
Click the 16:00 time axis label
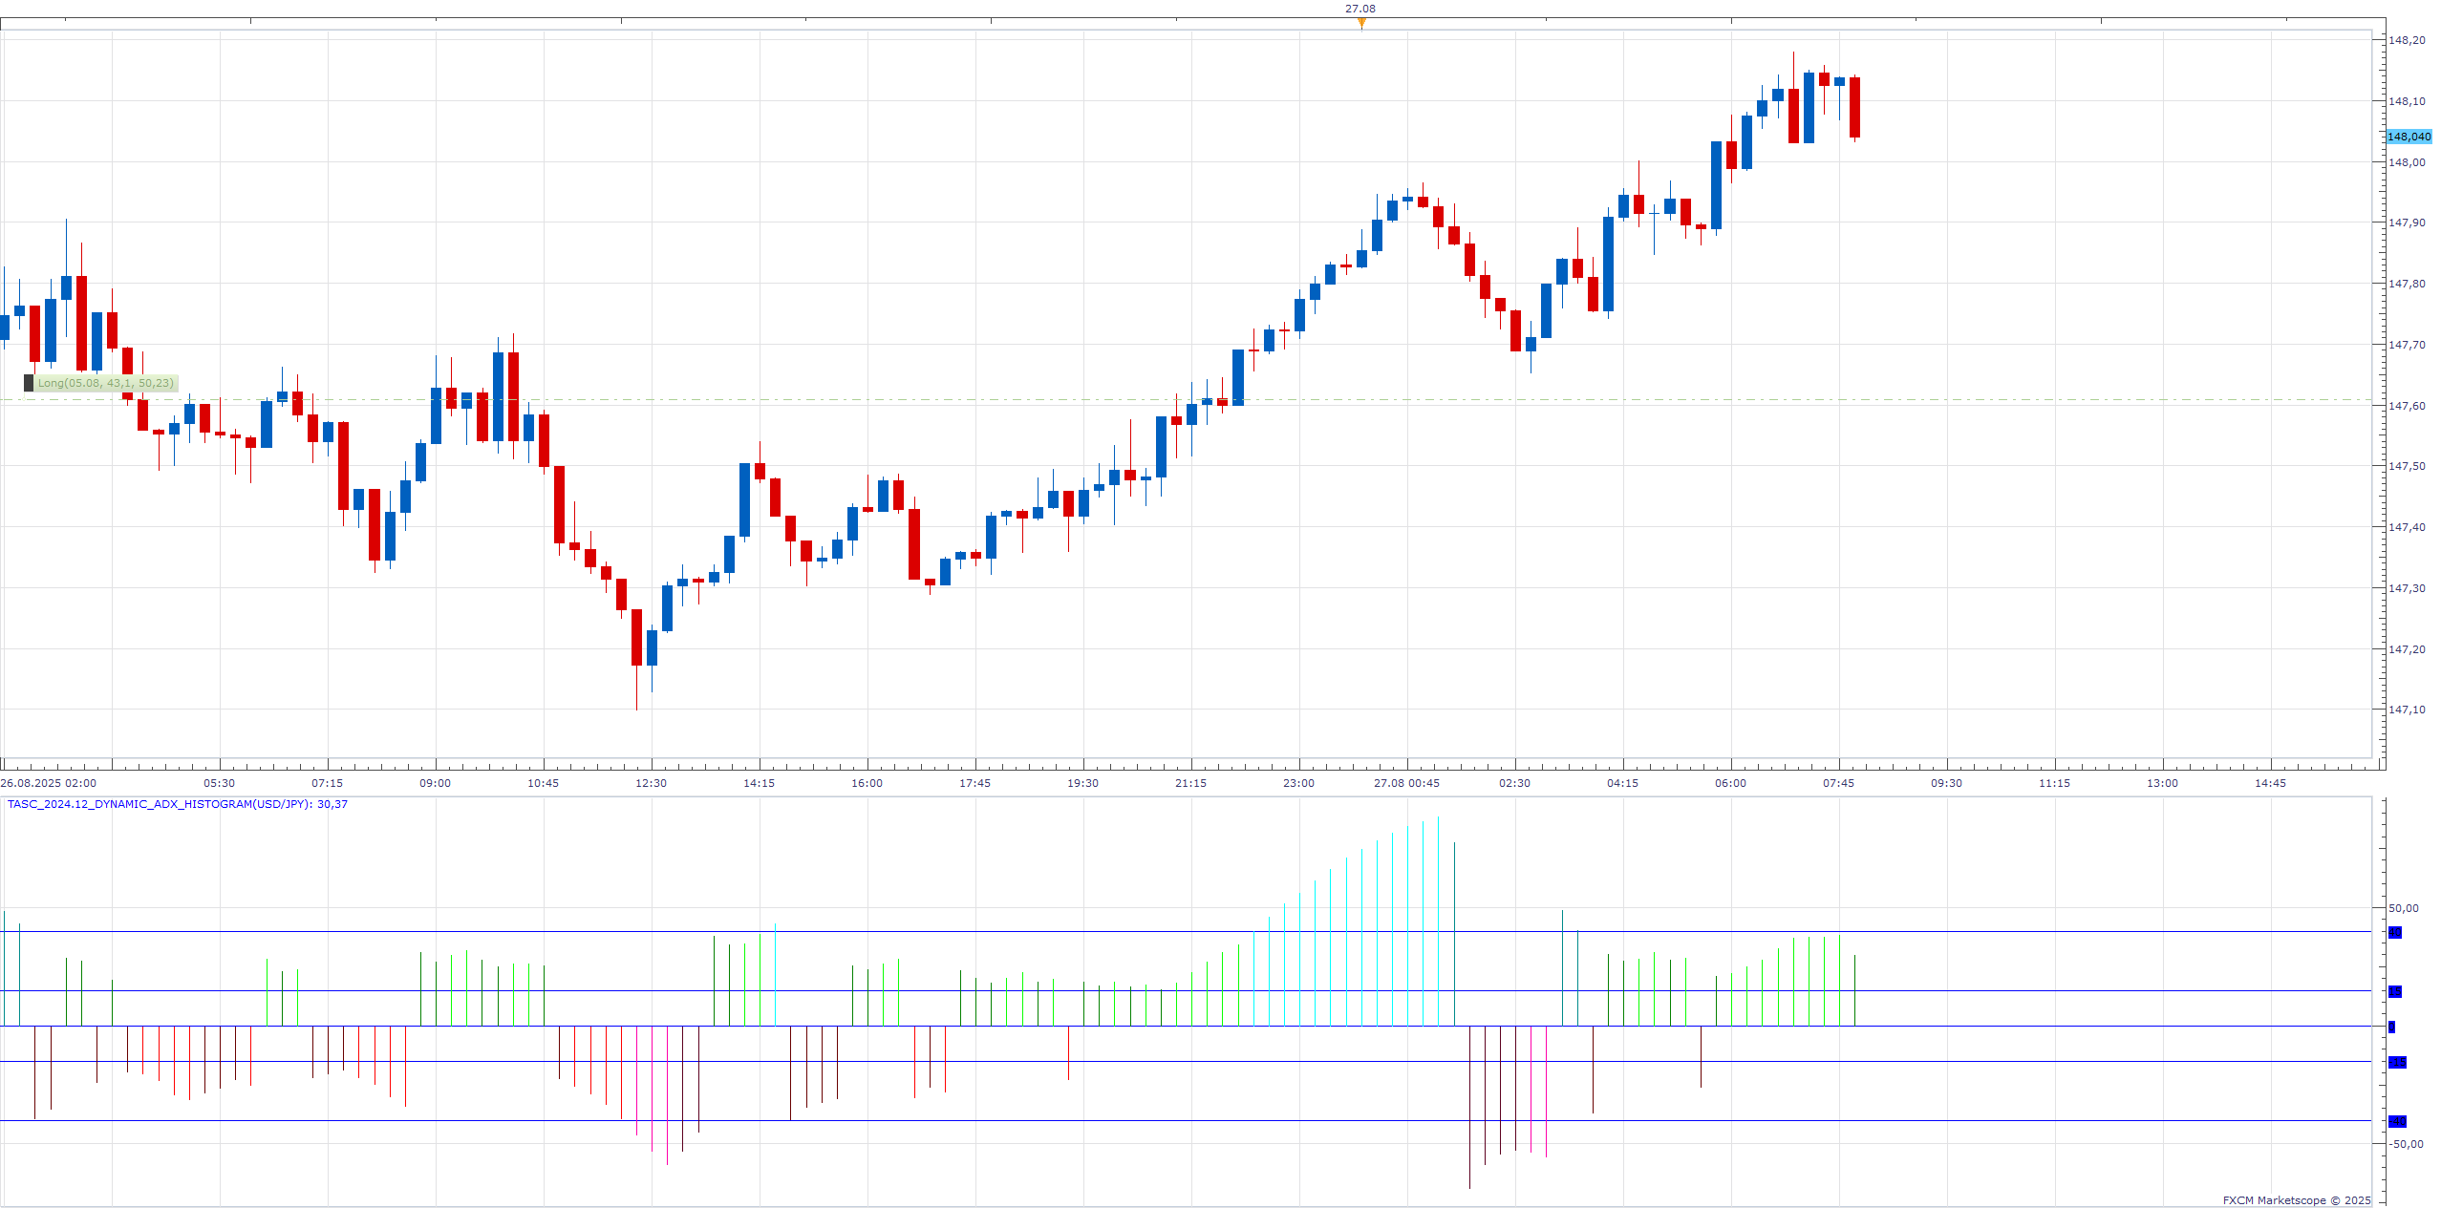[x=867, y=783]
